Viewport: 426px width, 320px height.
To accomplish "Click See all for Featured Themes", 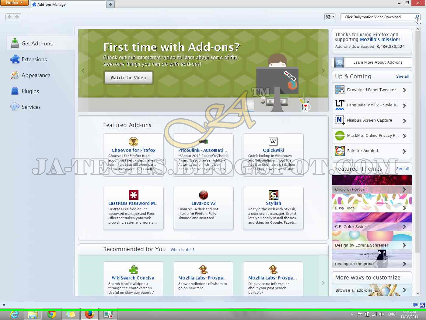I will click(x=402, y=169).
